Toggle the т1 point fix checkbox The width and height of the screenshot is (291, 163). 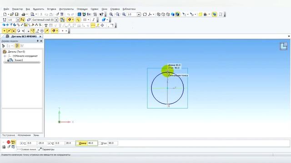click(x=21, y=143)
